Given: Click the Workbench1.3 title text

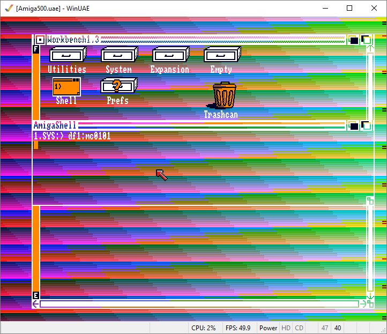Looking at the screenshot, I should pos(73,40).
